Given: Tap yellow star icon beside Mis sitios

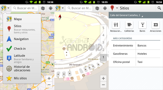Looking at the screenshot, I should click(9, 78).
